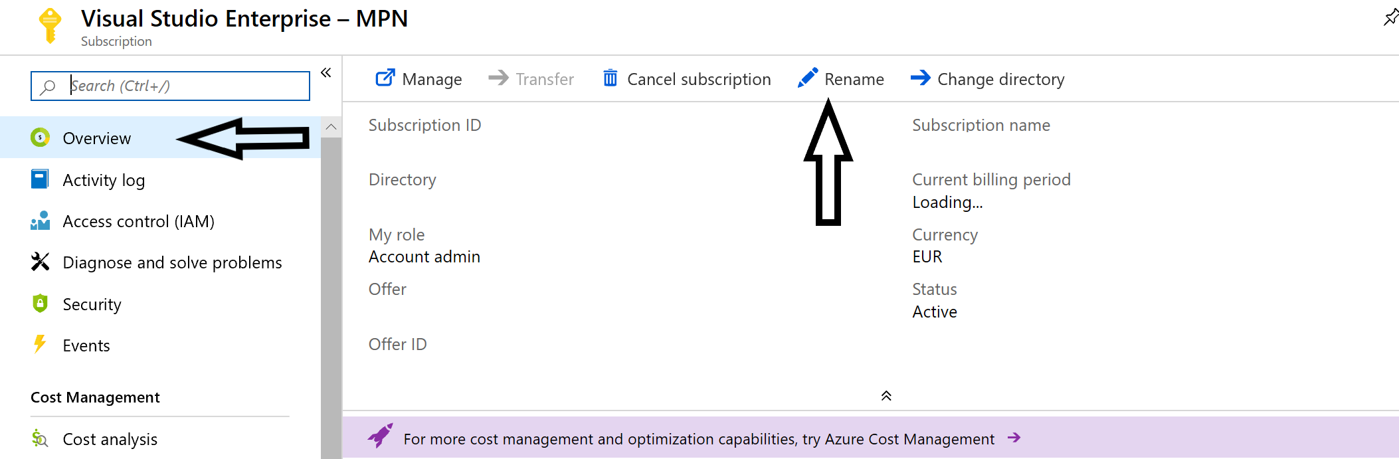The image size is (1399, 459).
Task: Click the Rename button
Action: pos(841,79)
